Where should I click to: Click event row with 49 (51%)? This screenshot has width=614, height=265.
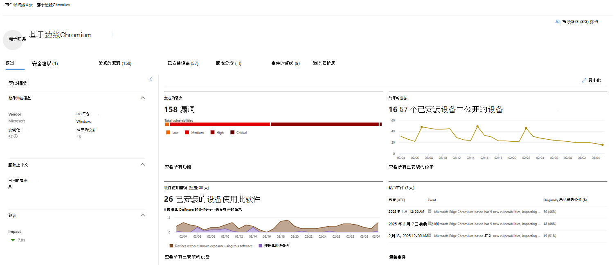point(497,236)
